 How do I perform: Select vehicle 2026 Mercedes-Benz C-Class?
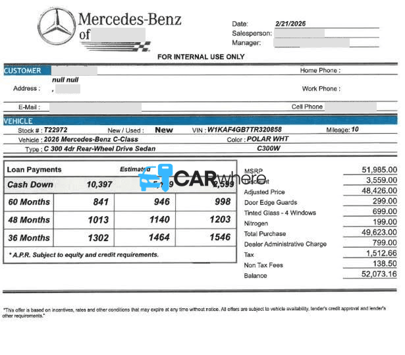coord(92,140)
